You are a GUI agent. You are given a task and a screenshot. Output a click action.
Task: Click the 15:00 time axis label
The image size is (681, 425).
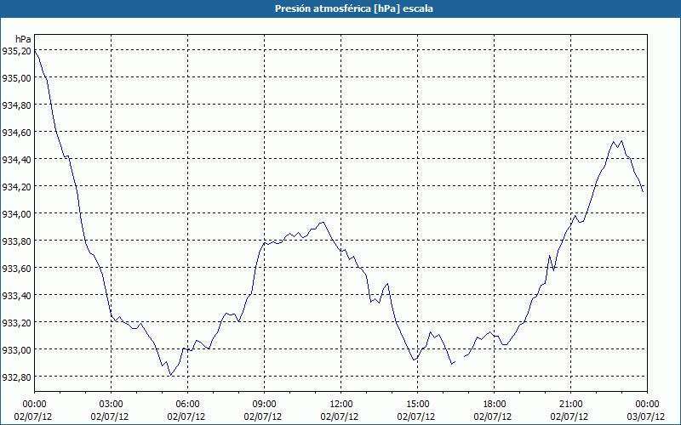(417, 404)
